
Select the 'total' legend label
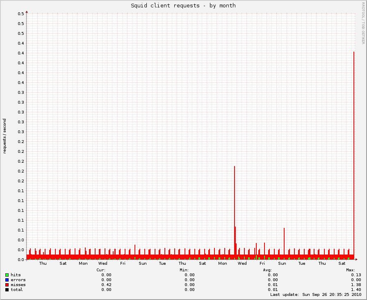point(17,290)
